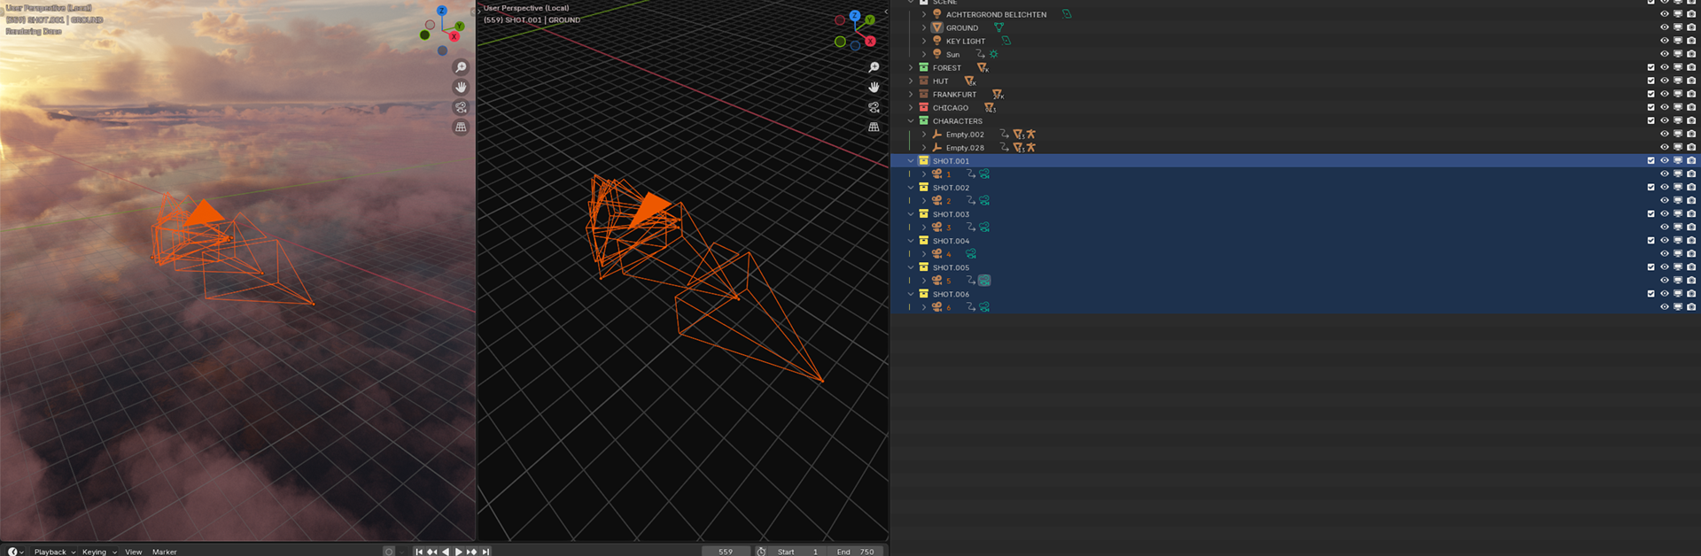Expand the FRANKFURT collection
1701x556 pixels.
click(x=911, y=94)
